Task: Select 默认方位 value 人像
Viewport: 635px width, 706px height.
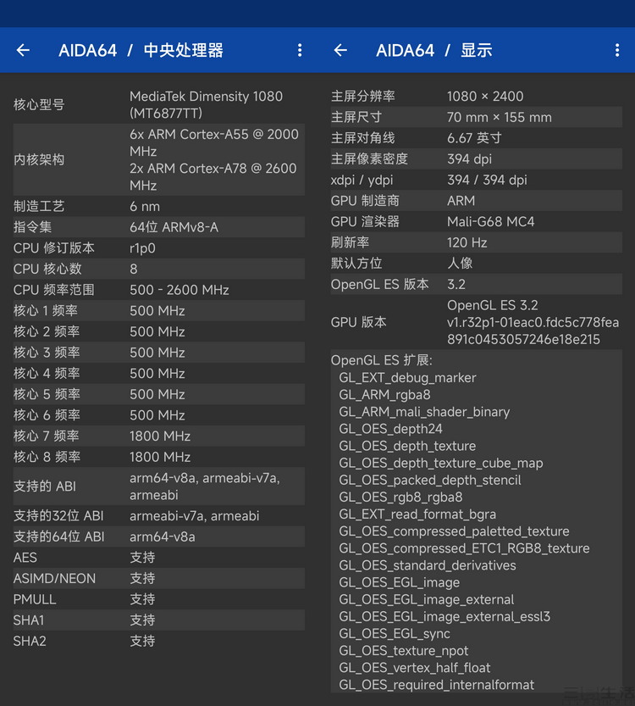Action: point(460,263)
